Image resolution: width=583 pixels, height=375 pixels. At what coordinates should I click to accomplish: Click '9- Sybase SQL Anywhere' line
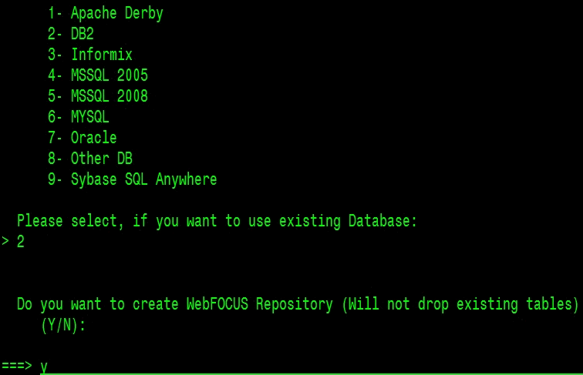tap(133, 179)
